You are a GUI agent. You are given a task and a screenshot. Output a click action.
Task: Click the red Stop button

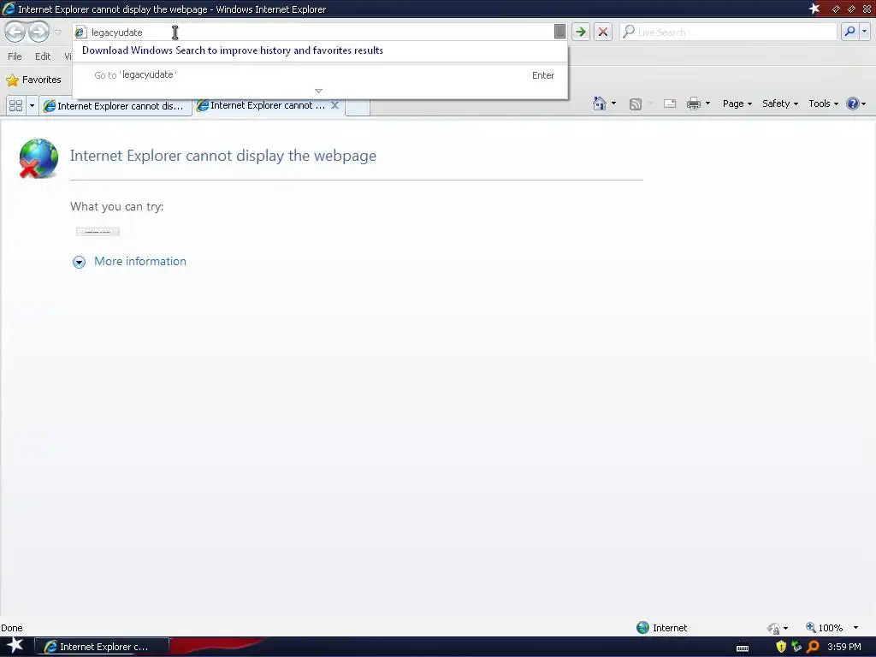point(603,32)
